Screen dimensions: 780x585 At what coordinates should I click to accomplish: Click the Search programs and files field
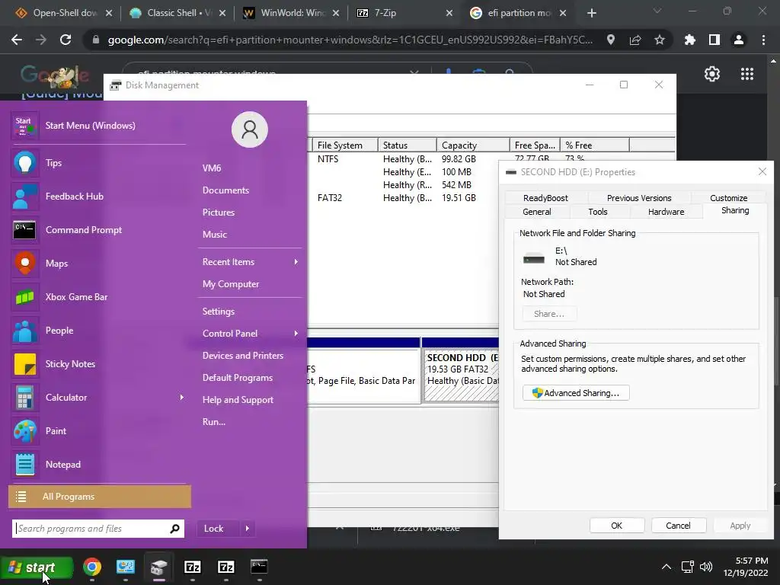92,529
